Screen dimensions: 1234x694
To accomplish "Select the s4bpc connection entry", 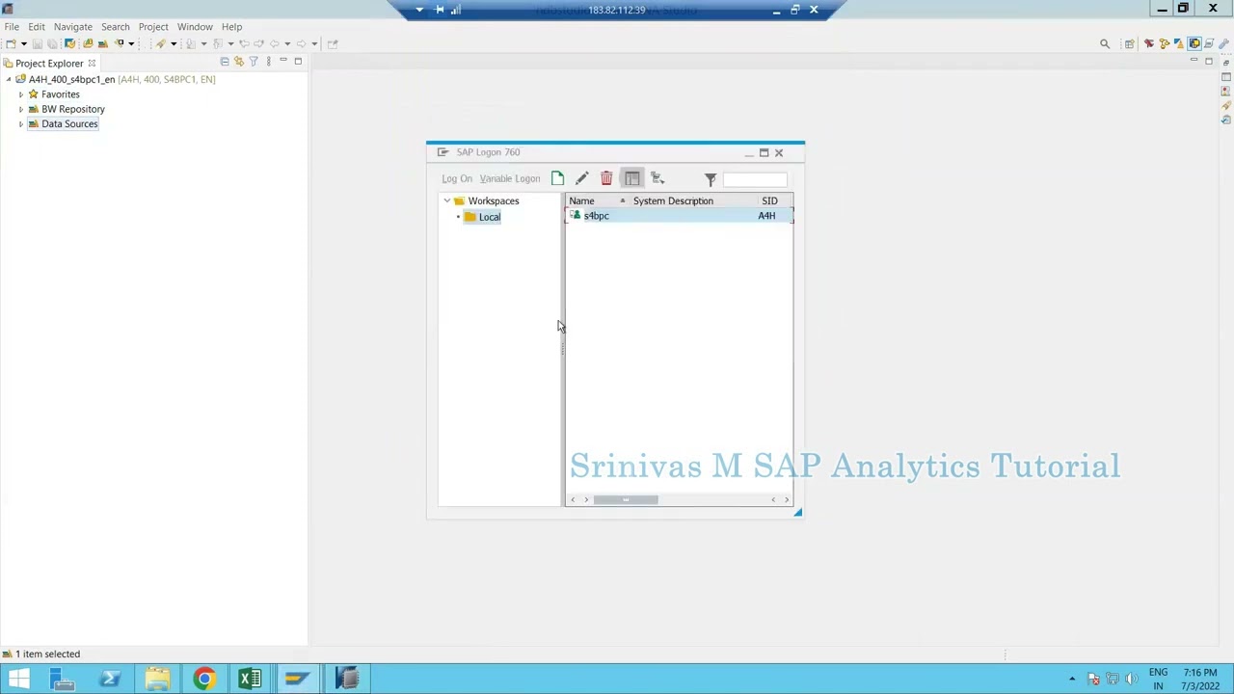I will pos(596,216).
